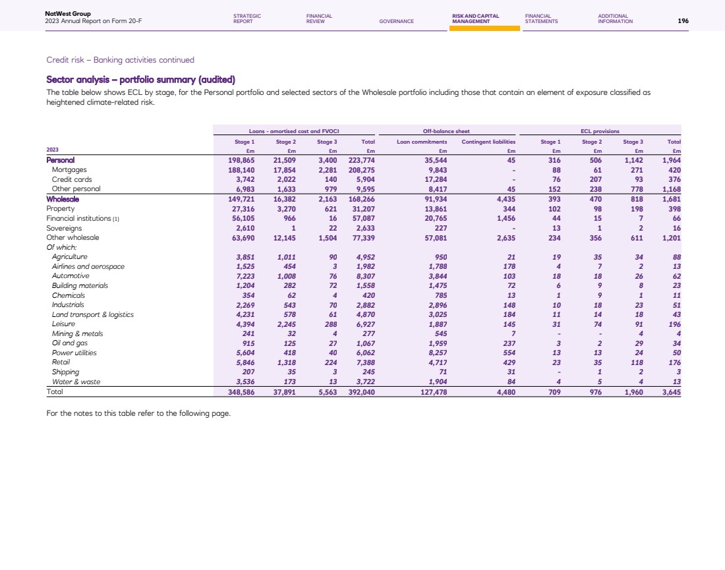Viewport: 725px width, 570px height.
Task: Open the Financial Statements tab
Action: (541, 18)
